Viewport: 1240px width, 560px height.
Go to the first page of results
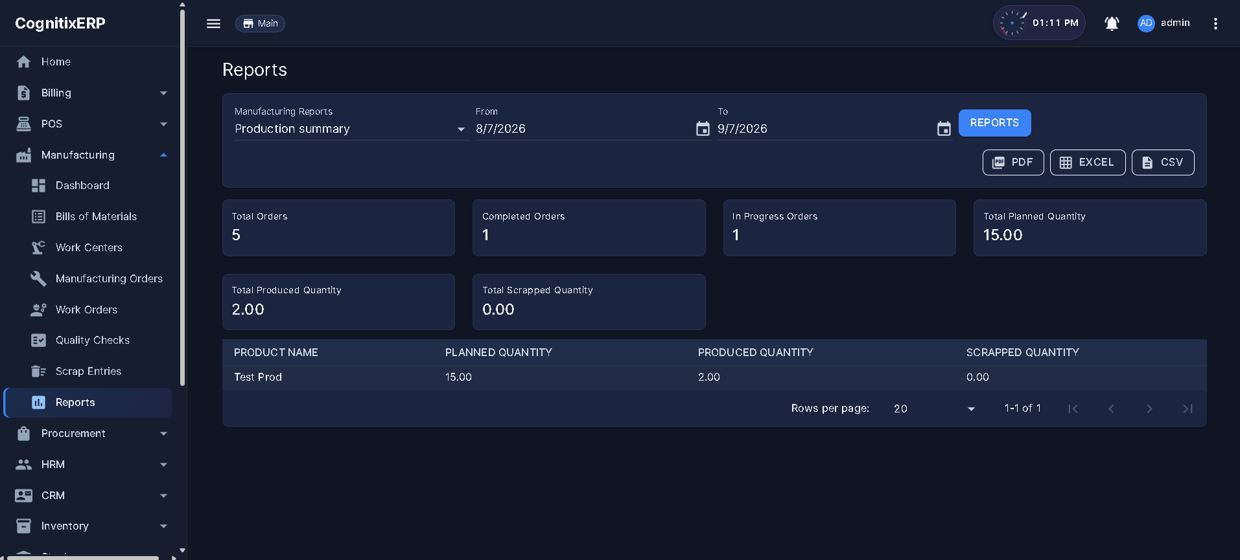point(1073,409)
